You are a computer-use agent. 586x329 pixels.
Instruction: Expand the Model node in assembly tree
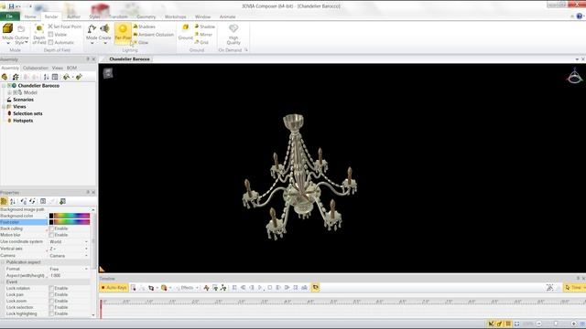tap(10, 92)
